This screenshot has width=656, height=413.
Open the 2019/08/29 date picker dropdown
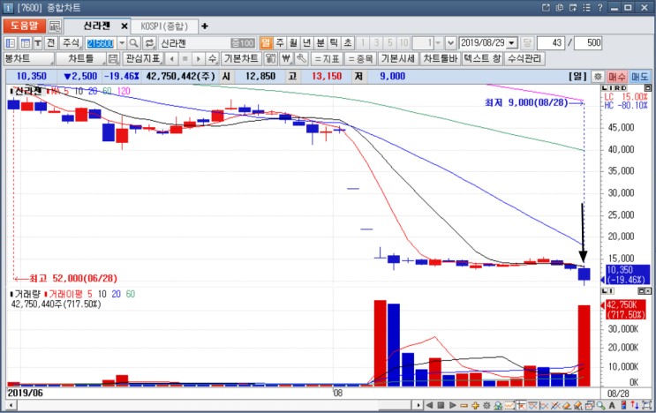[x=512, y=43]
